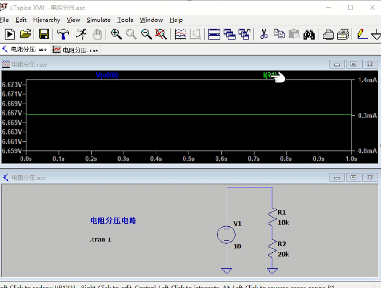Select the Zoom In magnifier tool
The width and height of the screenshot is (381, 288).
(x=116, y=34)
